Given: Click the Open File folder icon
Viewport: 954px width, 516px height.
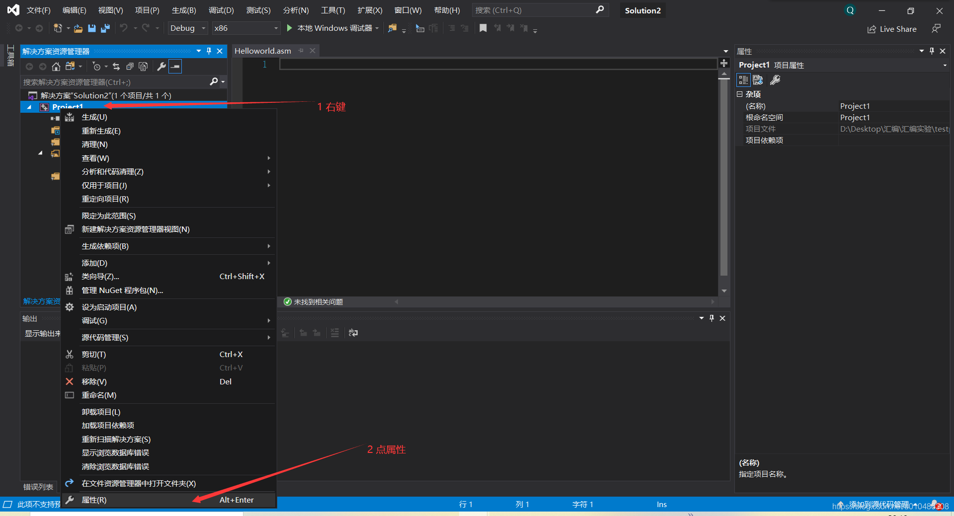Looking at the screenshot, I should (78, 28).
